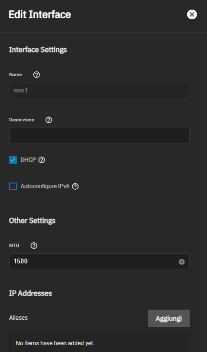207x352 pixels.
Task: Click Aggiungi to add an alias
Action: (169, 318)
